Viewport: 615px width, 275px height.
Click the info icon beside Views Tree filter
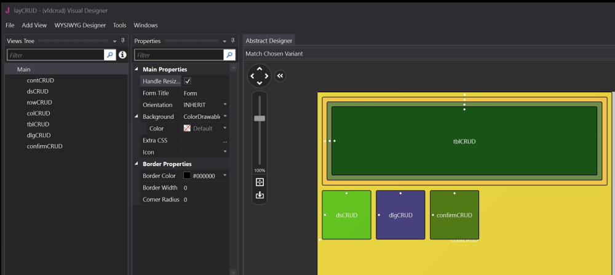pyautogui.click(x=122, y=55)
